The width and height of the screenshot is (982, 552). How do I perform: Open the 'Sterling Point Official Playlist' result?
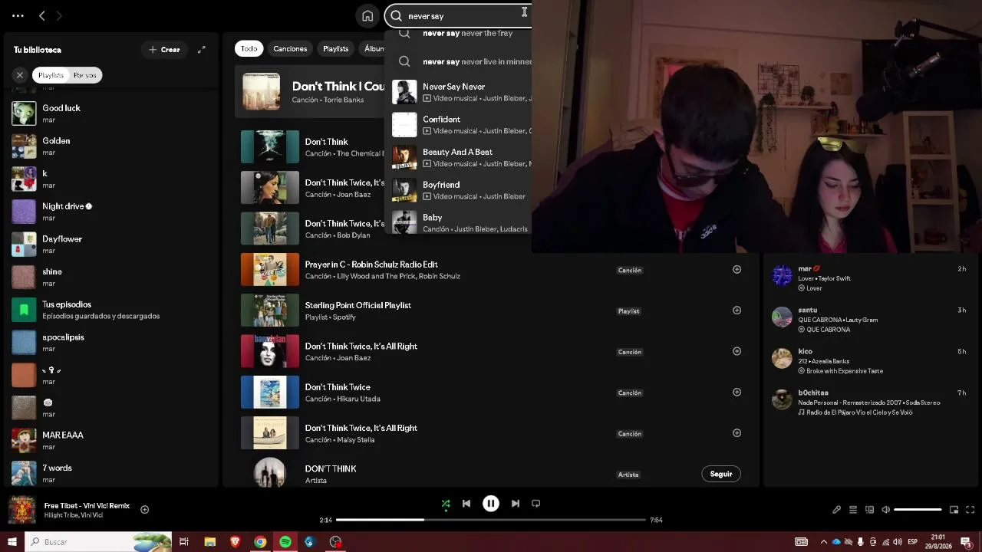click(x=491, y=310)
